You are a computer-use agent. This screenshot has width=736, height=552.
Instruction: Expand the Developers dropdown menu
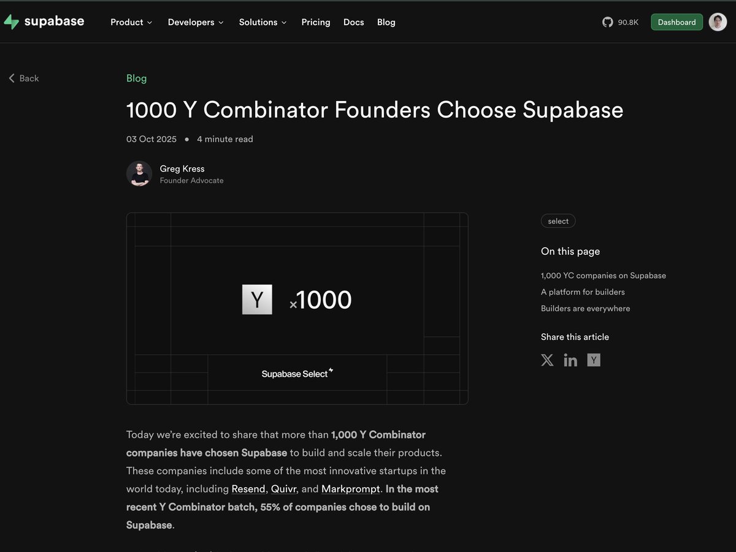pos(196,22)
